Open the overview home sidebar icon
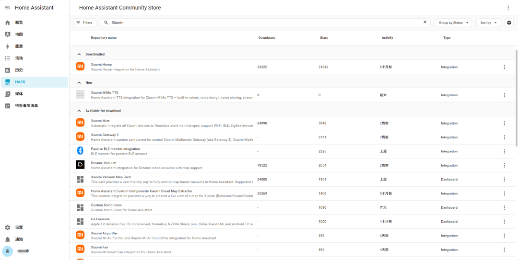The image size is (518, 260). pos(8,23)
